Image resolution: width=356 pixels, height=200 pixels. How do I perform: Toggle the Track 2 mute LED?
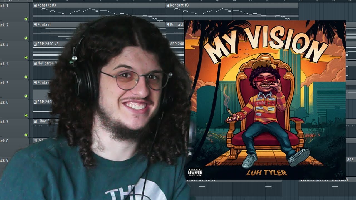point(26,38)
